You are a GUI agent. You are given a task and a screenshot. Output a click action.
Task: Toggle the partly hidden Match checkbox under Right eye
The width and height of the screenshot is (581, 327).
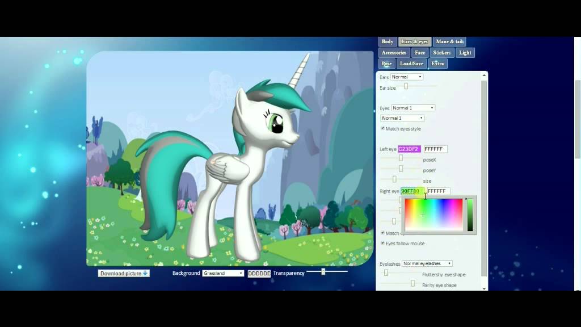382,233
